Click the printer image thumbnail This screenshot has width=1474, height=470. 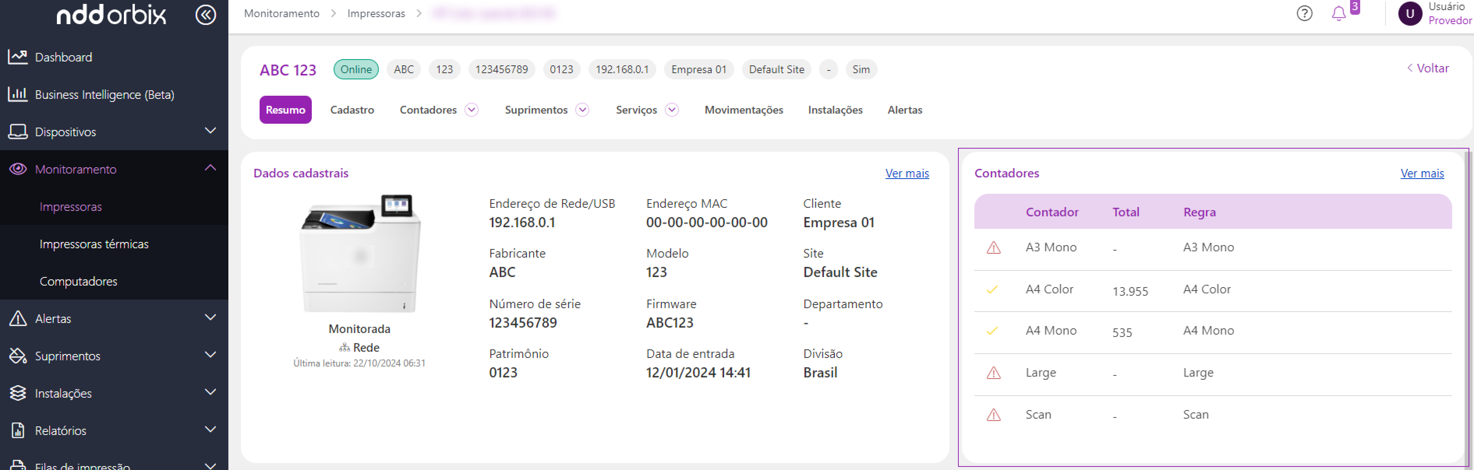(360, 254)
